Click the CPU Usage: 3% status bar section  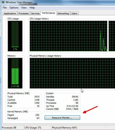coord(33,128)
